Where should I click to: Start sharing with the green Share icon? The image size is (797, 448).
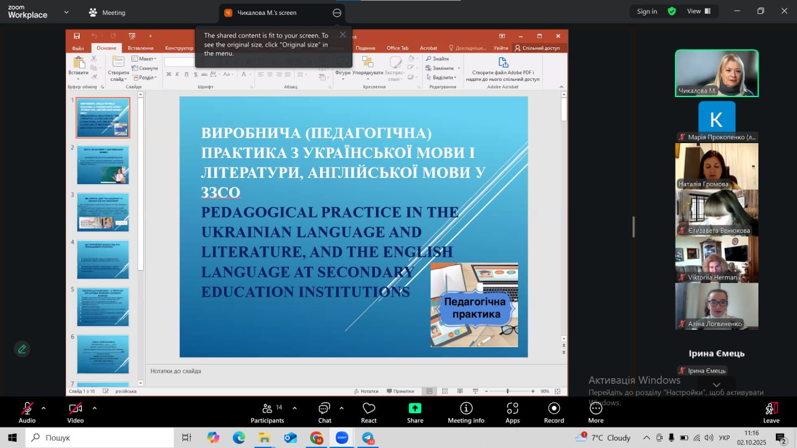point(415,412)
